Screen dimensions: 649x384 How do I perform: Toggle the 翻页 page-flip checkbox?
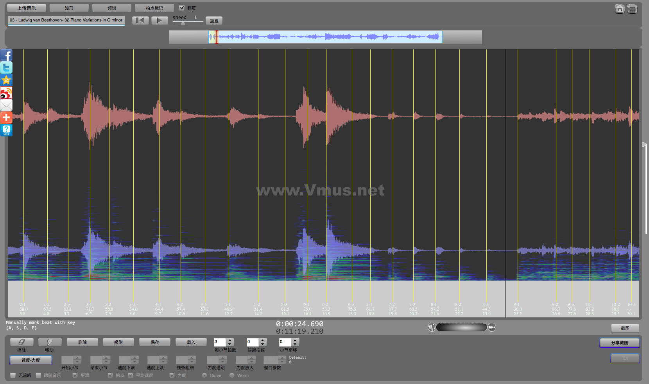(x=182, y=8)
